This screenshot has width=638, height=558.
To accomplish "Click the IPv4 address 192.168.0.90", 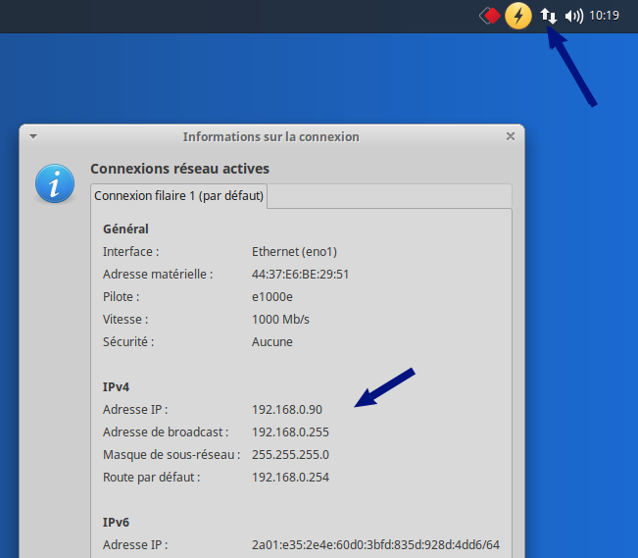I will [x=286, y=409].
